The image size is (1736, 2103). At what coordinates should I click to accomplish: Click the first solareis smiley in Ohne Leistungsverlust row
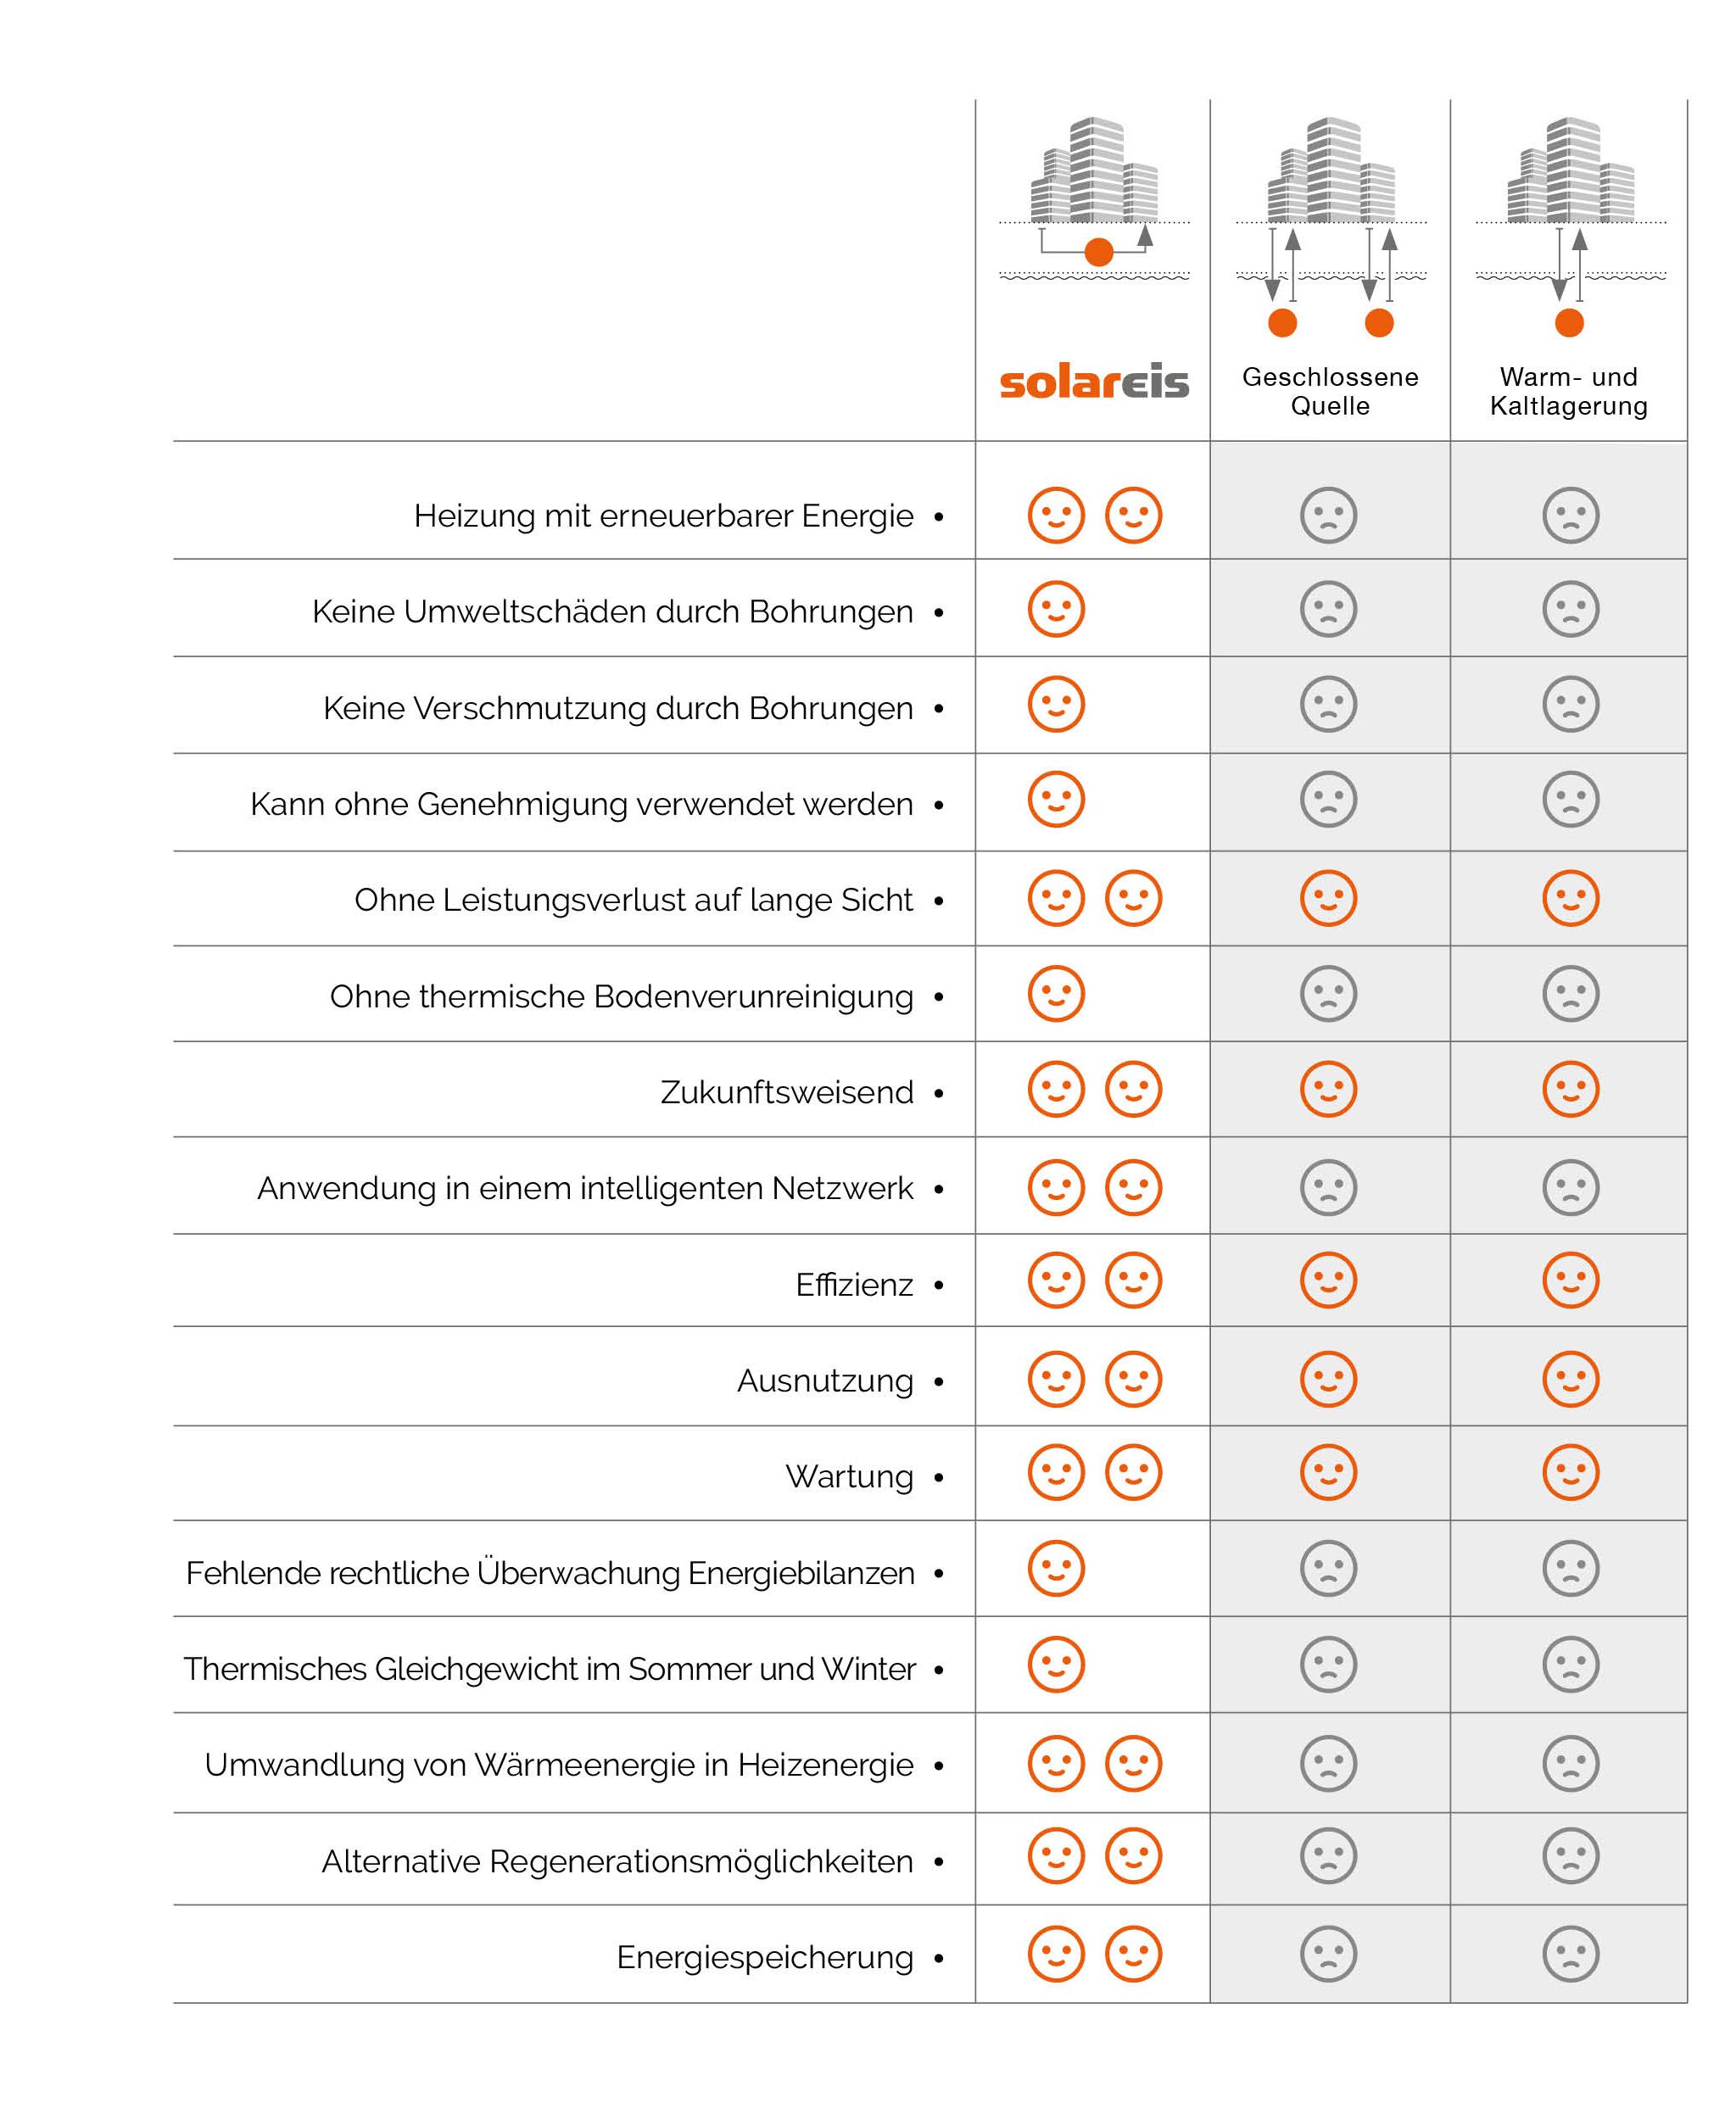coord(1056,898)
